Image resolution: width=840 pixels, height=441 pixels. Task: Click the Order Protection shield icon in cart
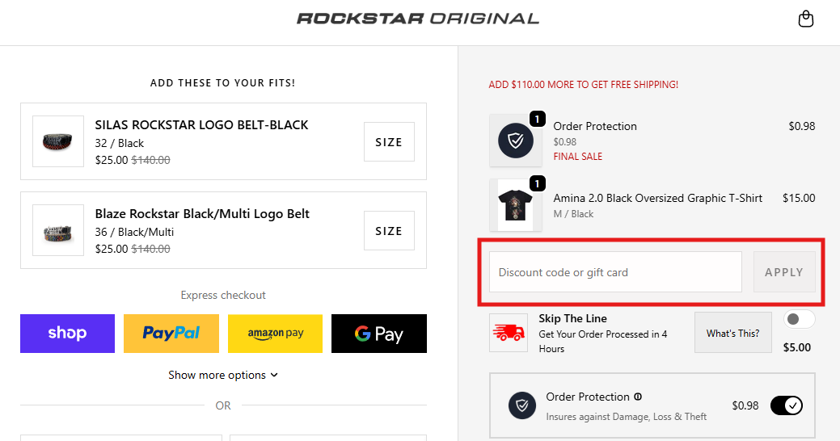point(515,141)
